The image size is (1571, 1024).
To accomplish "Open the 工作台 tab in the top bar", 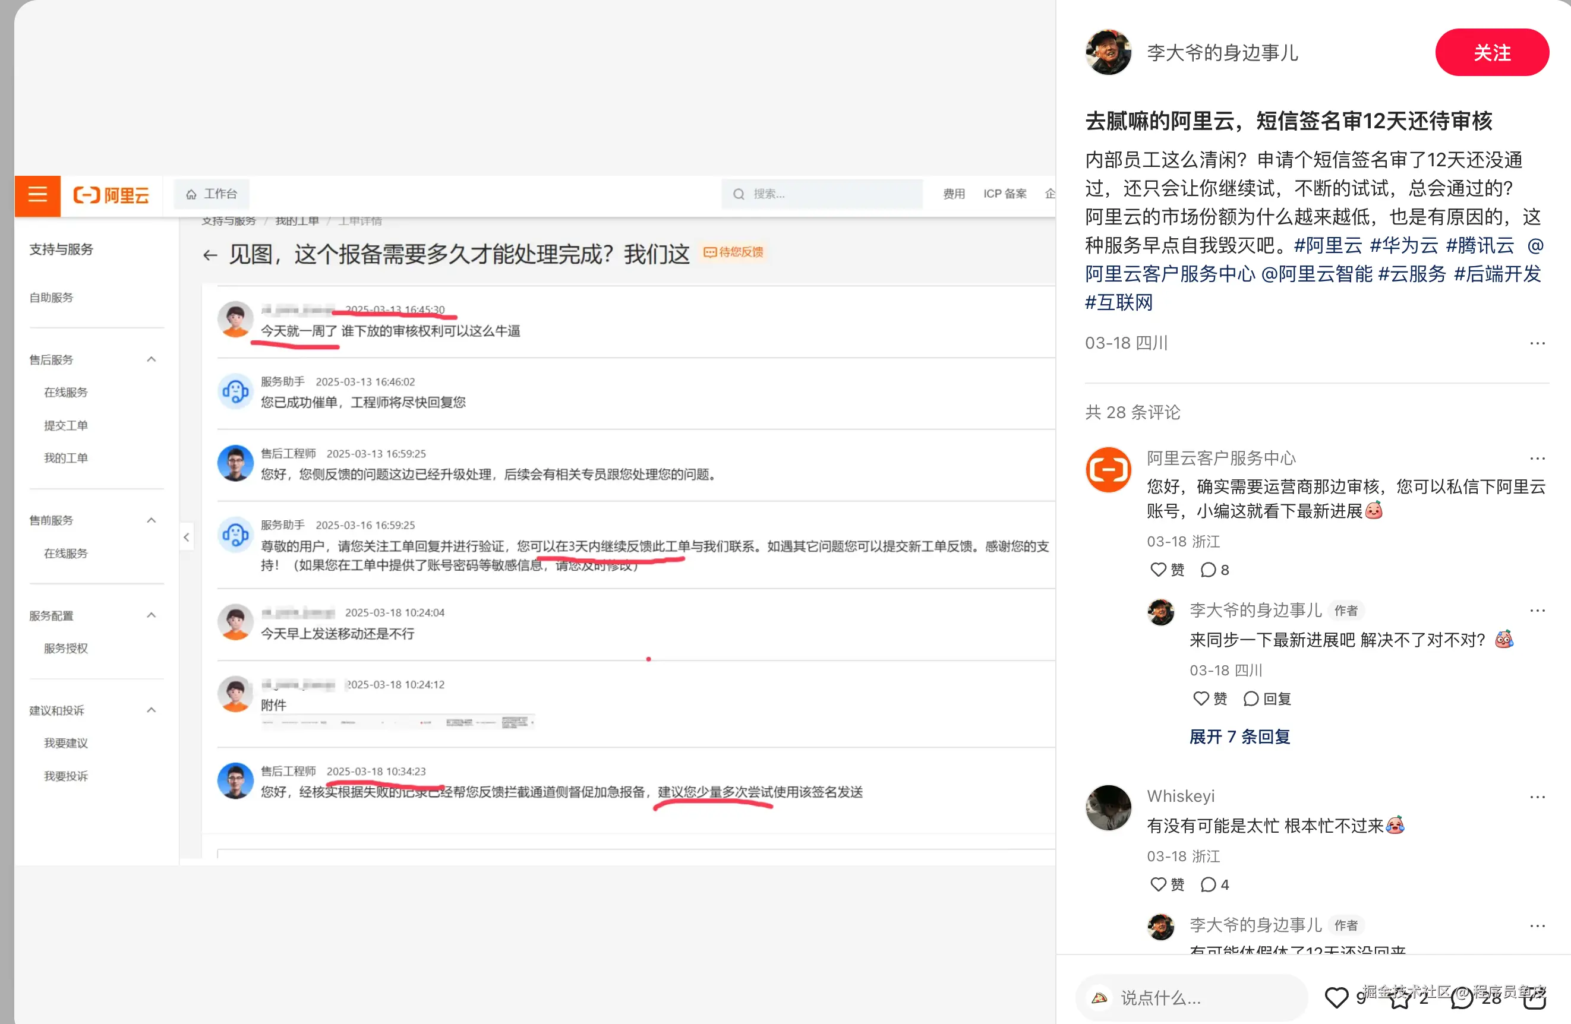I will 212,194.
